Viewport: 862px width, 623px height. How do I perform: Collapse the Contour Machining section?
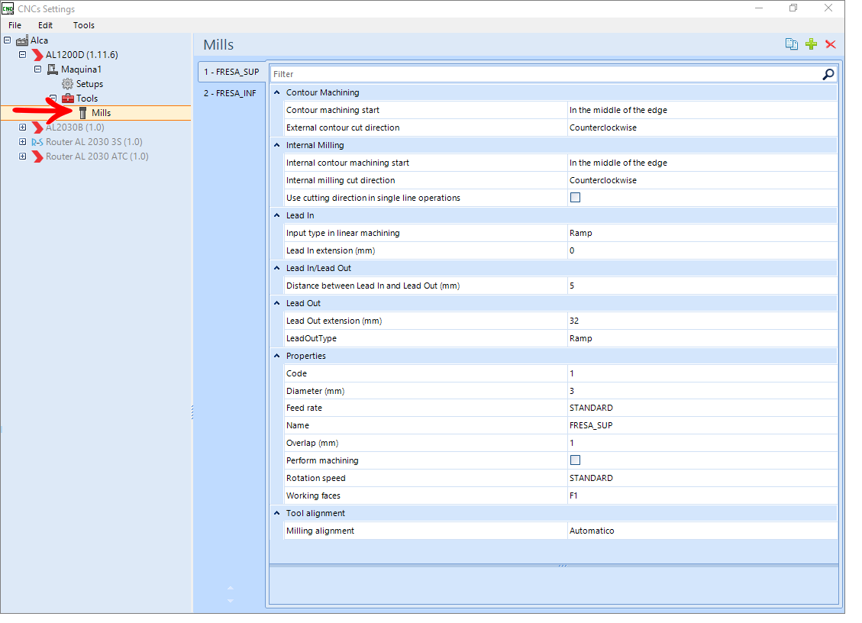click(277, 92)
